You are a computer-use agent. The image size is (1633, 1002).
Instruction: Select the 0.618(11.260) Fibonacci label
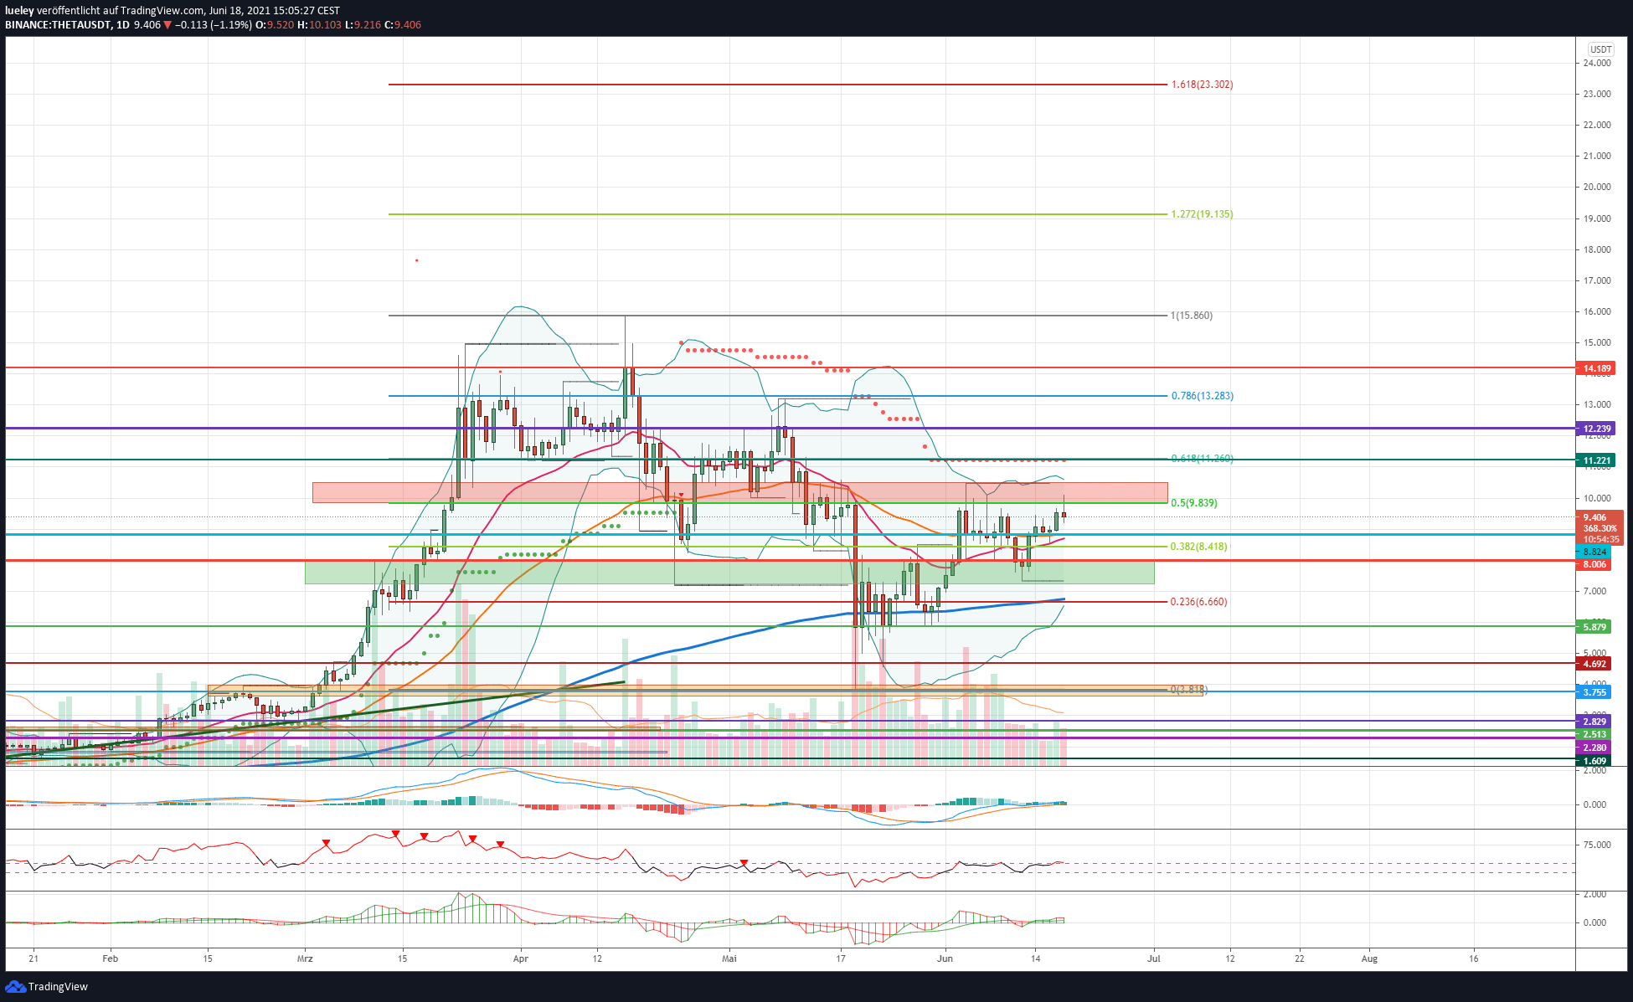click(1202, 459)
